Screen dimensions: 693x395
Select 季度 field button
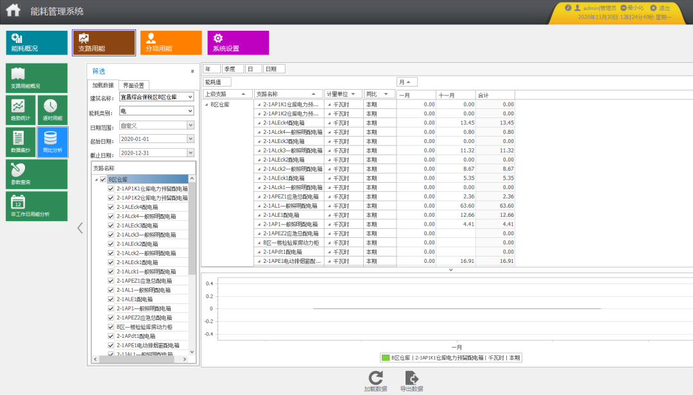pos(232,69)
